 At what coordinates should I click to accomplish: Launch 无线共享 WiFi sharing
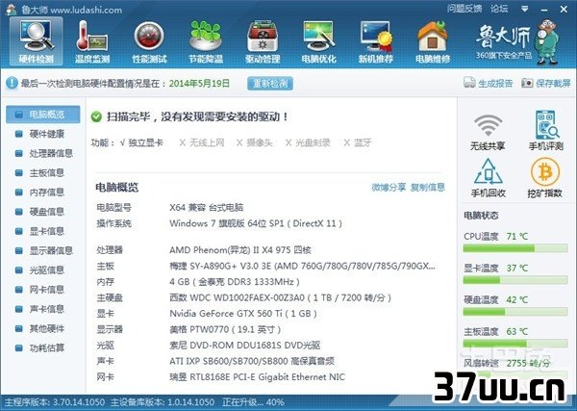pyautogui.click(x=488, y=132)
